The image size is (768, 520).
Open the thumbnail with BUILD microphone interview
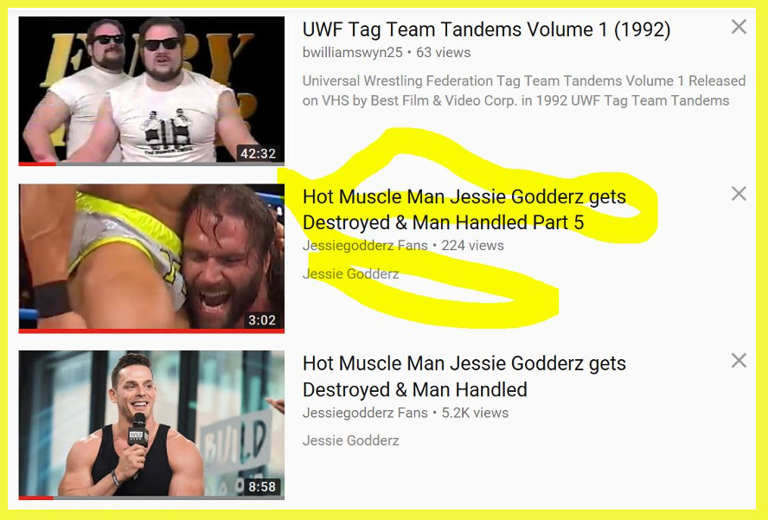tap(151, 425)
